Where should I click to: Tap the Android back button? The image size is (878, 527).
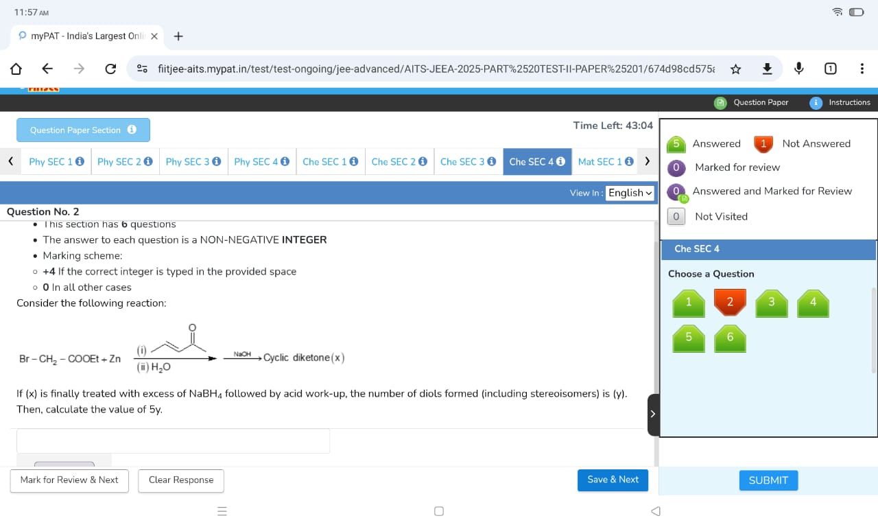pyautogui.click(x=656, y=511)
